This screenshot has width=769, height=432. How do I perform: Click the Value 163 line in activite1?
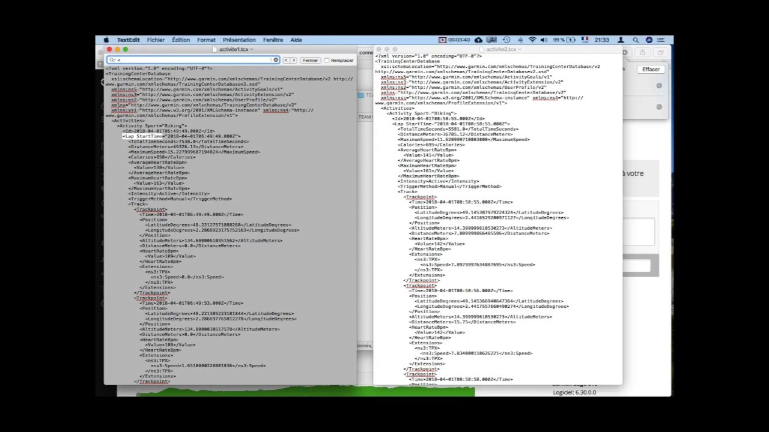pos(159,183)
